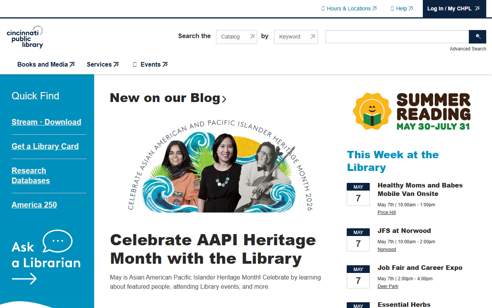Open the Summer Reading May 30-July 31 banner text
The width and height of the screenshot is (492, 308).
[x=433, y=111]
